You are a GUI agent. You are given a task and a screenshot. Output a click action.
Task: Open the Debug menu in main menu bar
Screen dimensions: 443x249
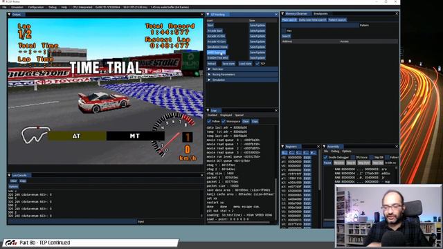(53, 7)
